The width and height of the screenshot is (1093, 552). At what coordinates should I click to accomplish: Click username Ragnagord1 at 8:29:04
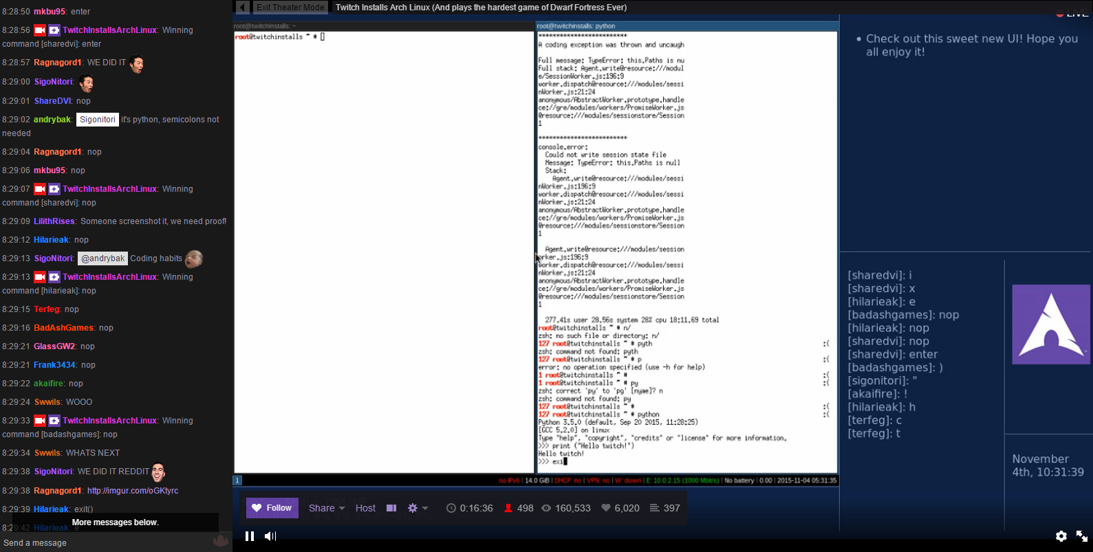click(58, 152)
